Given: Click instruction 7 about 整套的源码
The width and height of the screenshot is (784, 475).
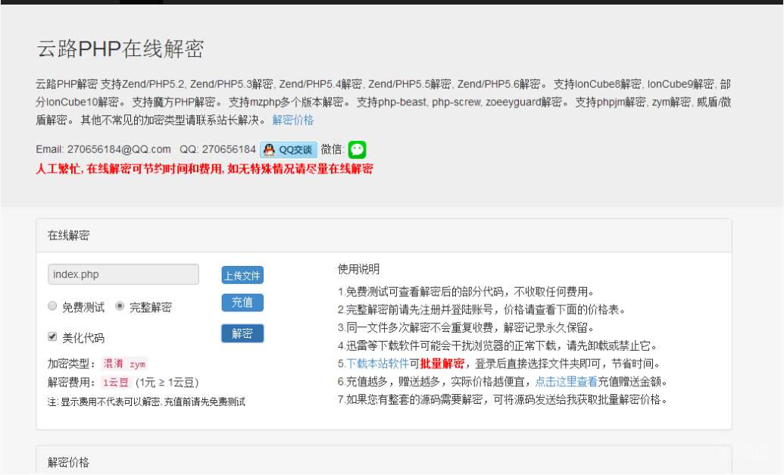Looking at the screenshot, I should [x=502, y=399].
